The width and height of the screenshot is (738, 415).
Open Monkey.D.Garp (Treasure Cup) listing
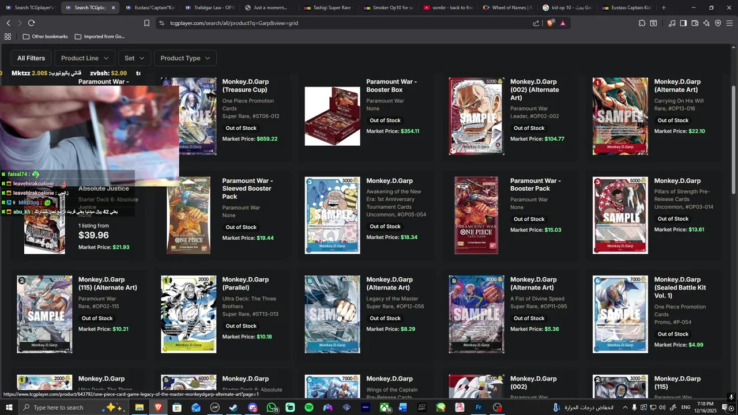tap(246, 86)
